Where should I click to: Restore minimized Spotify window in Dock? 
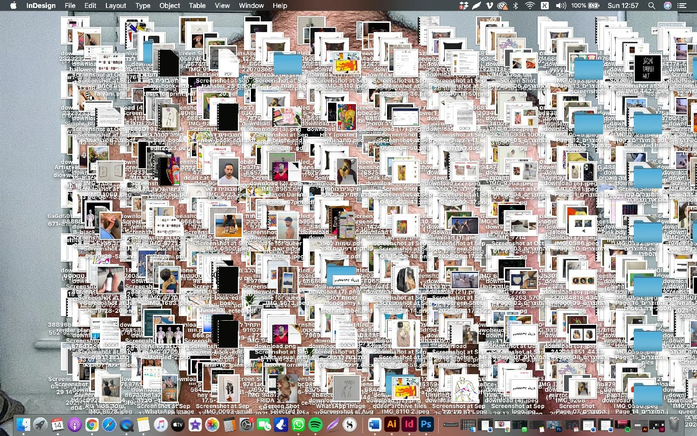[623, 424]
